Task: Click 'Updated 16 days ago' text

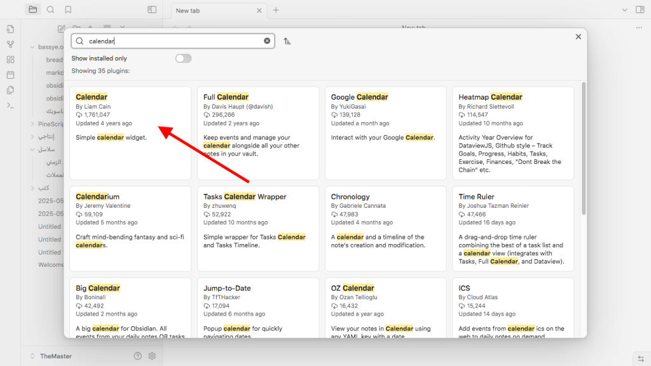Action: pyautogui.click(x=487, y=222)
